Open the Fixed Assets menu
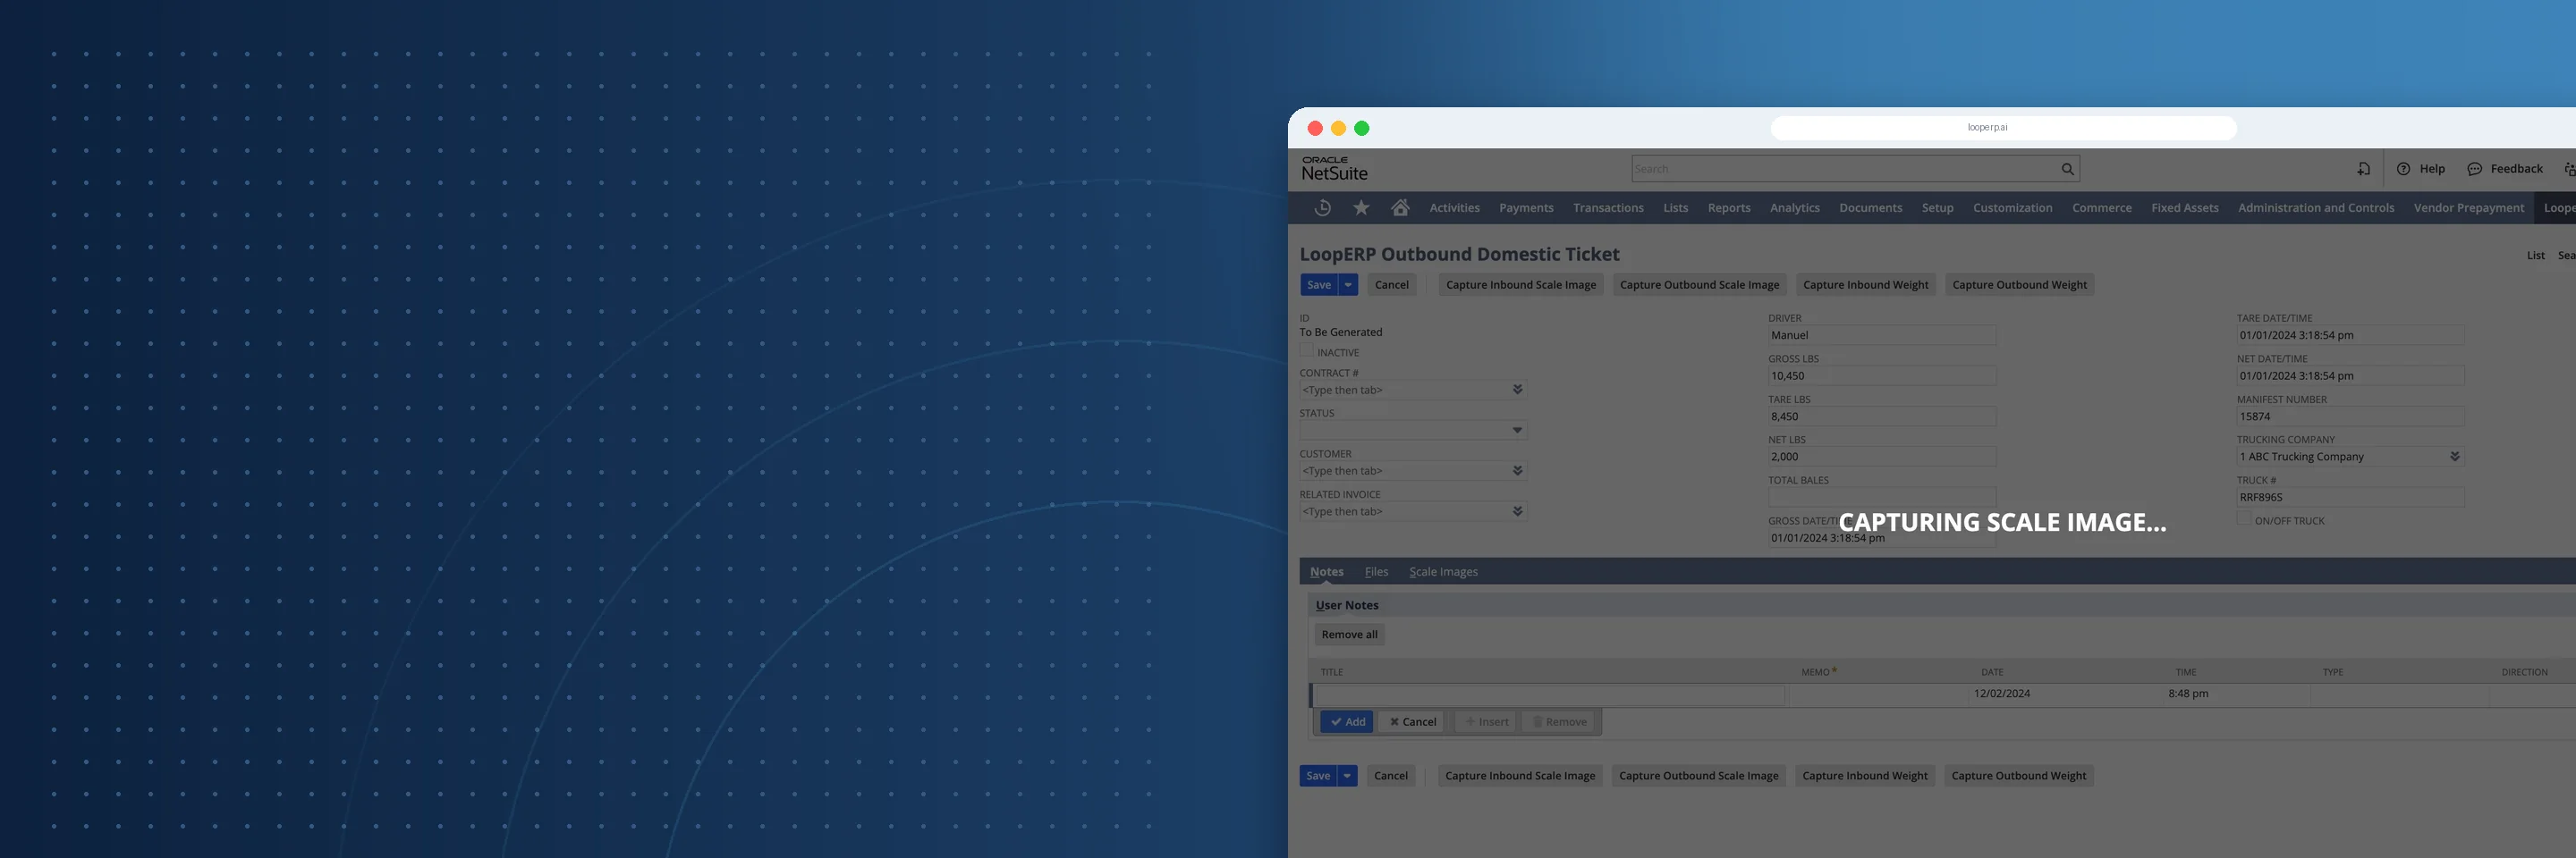This screenshot has height=858, width=2576. [2184, 207]
